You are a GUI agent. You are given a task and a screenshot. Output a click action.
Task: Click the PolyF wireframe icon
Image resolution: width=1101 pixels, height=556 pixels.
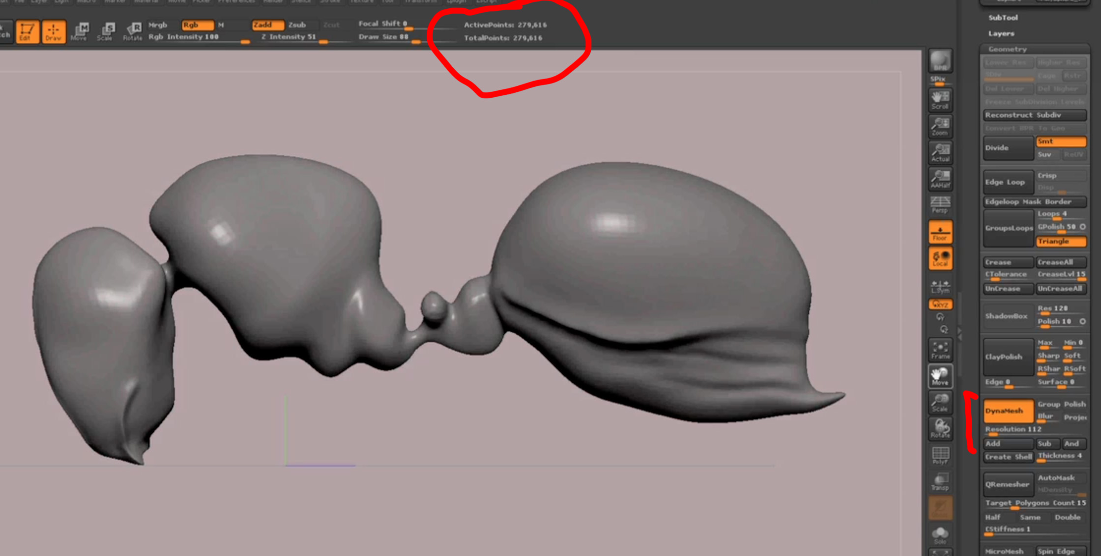coord(940,455)
